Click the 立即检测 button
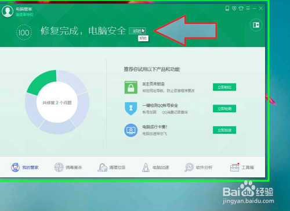The height and width of the screenshot is (211, 290). pos(224,109)
